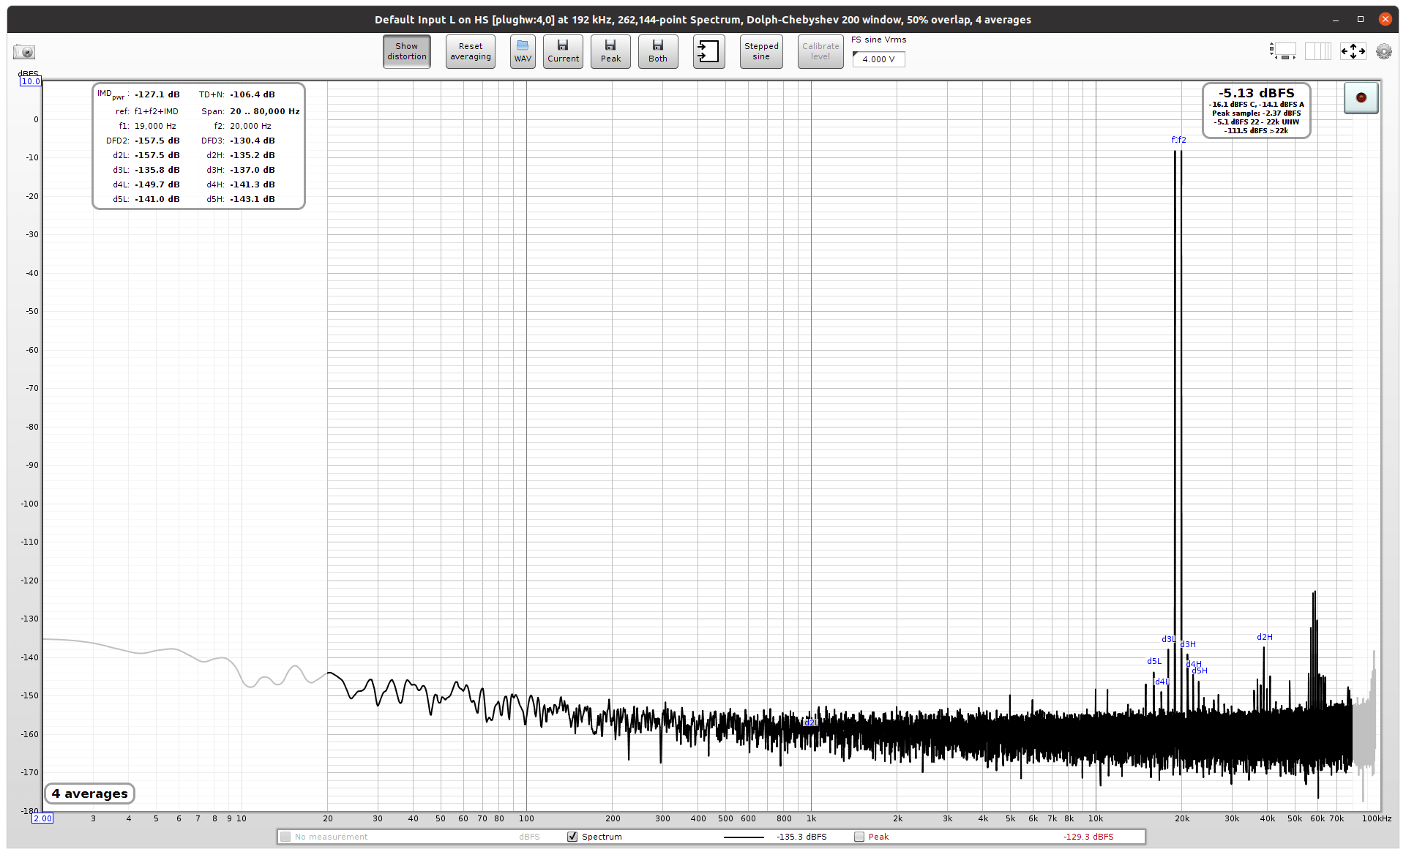Click the -135.3 dBFS Spectrum legend value
Screen dimensions: 1406x855
(x=801, y=837)
